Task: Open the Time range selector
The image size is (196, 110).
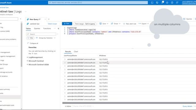Action: [85, 24]
